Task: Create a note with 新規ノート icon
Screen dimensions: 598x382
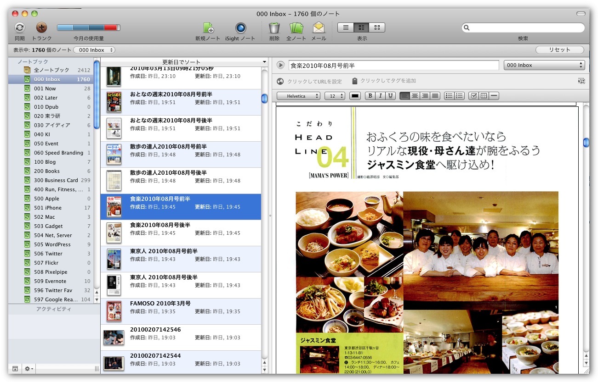Action: coord(208,28)
